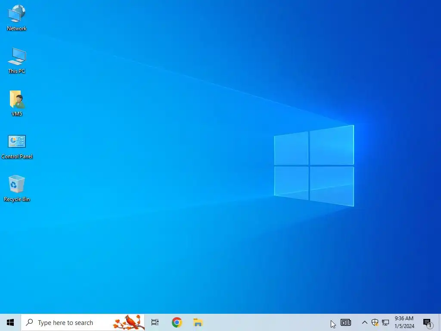Select the VM5 user folder icon
441x331 pixels.
coord(17,103)
